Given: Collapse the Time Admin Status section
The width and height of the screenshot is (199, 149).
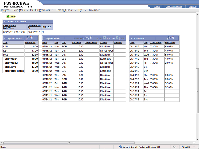Looking at the screenshot, I should point(5,21).
